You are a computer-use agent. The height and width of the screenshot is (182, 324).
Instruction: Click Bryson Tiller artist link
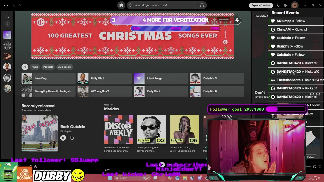click(261, 97)
